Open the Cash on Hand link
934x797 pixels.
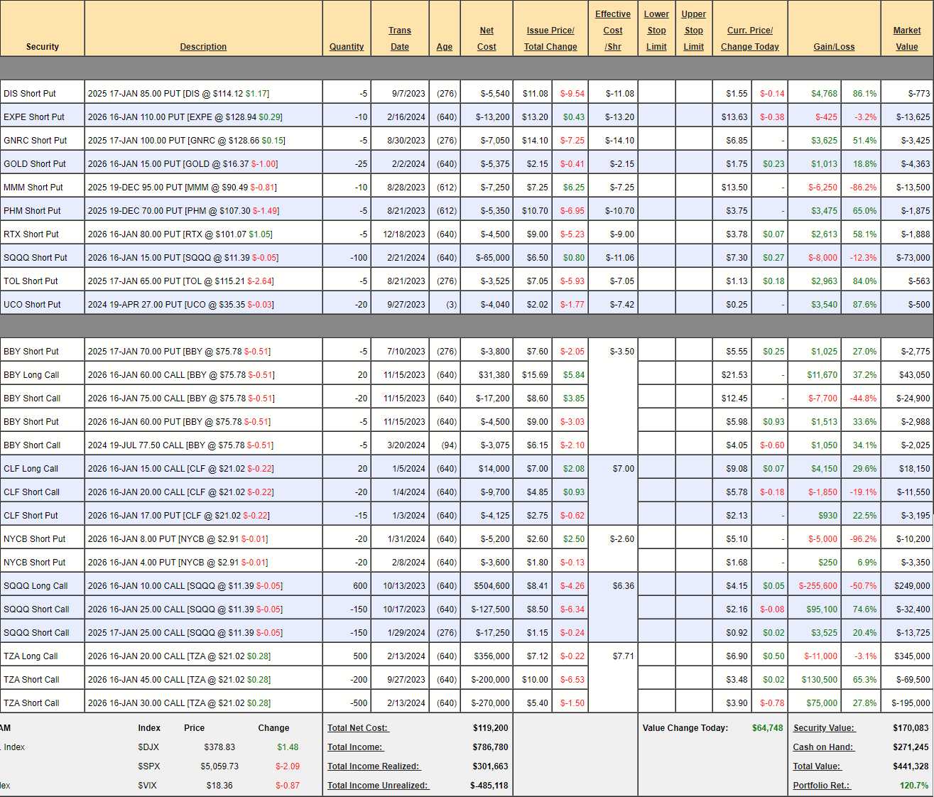pos(823,747)
